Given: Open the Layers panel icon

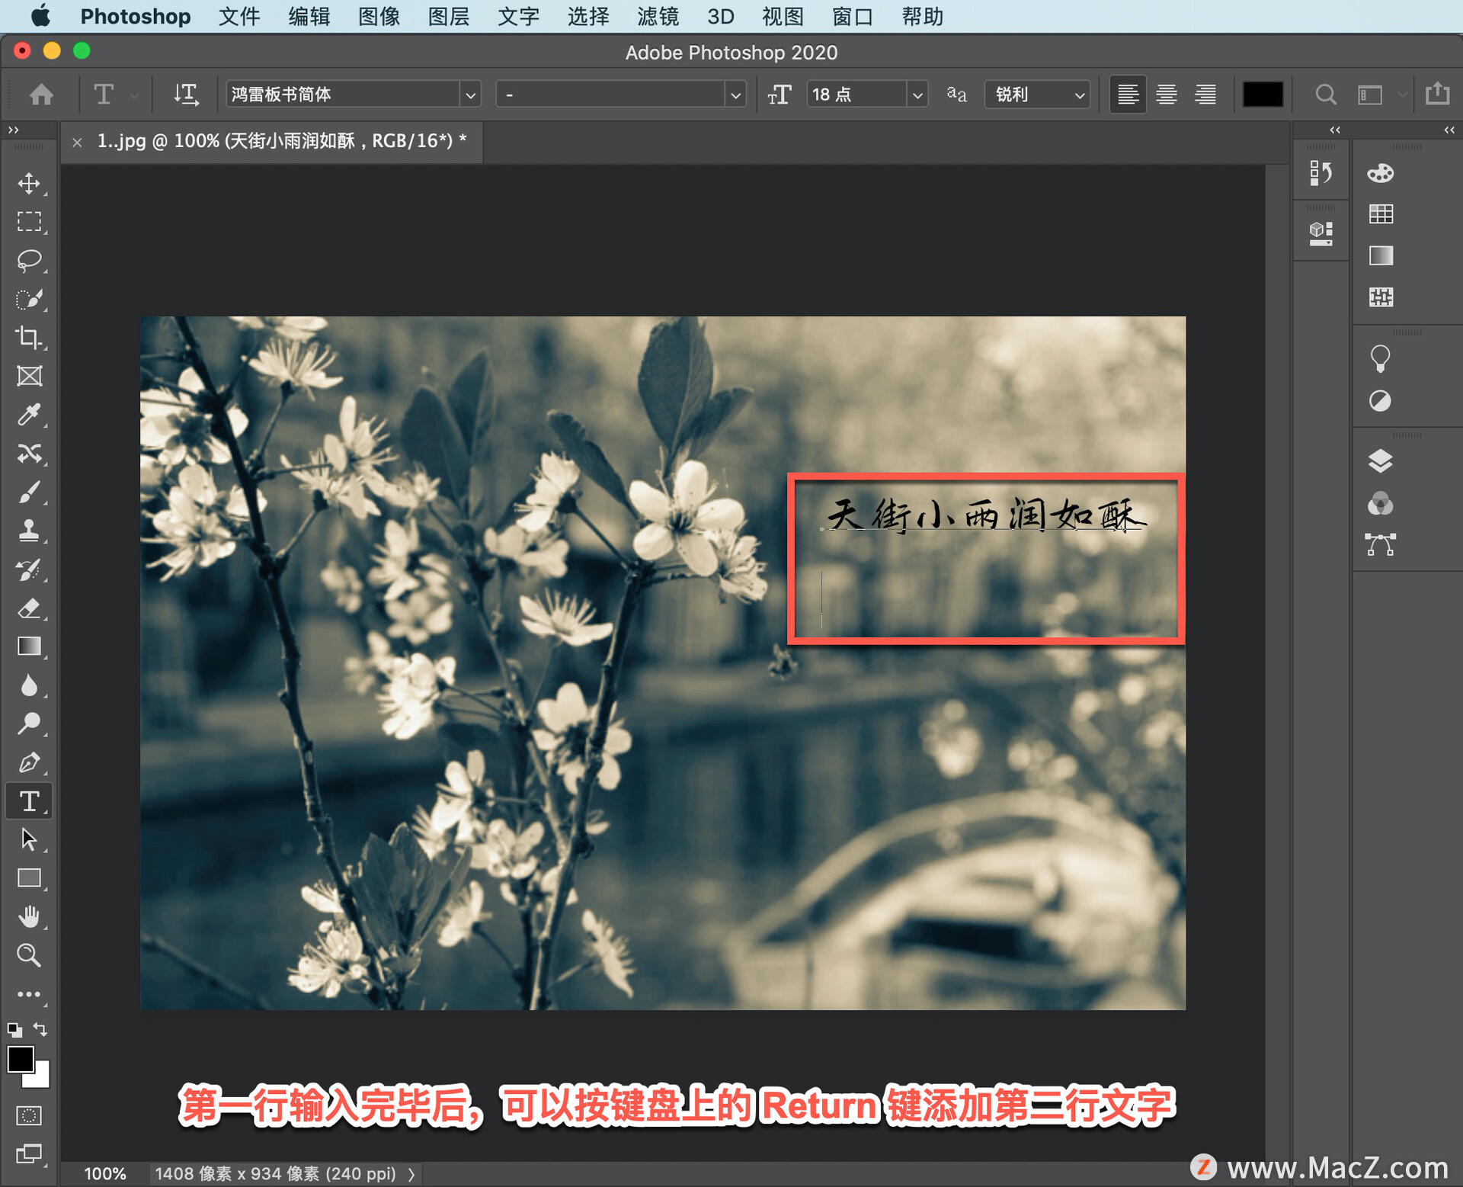Looking at the screenshot, I should tap(1380, 461).
